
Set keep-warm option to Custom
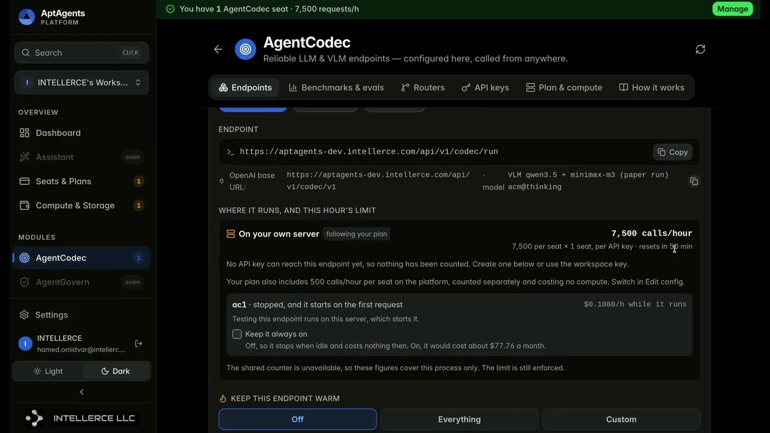[x=621, y=419]
